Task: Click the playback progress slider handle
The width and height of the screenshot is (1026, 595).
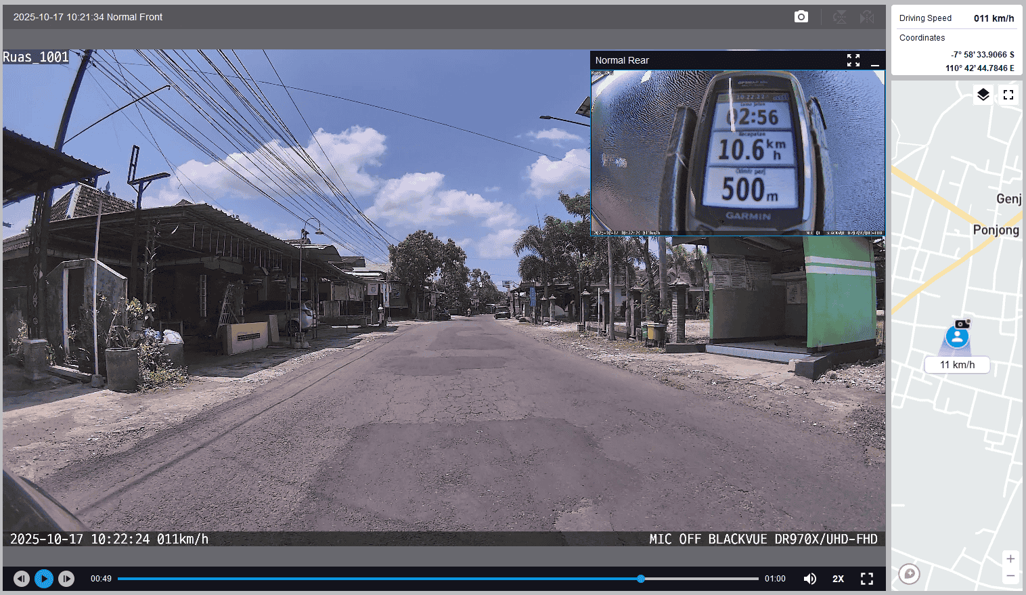Action: click(641, 579)
